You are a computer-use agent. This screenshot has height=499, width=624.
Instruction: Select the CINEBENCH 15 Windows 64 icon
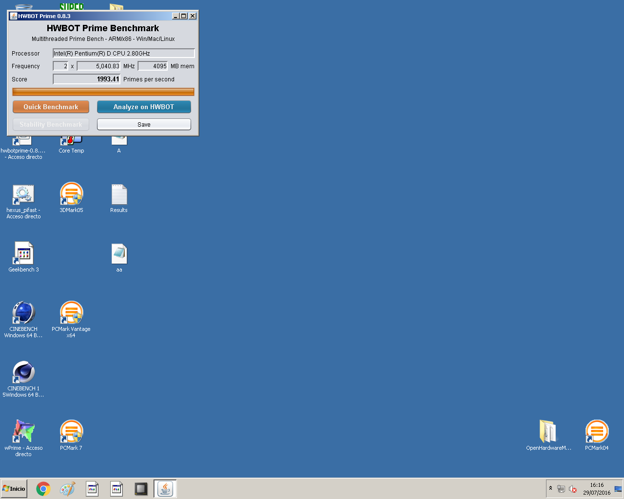(x=23, y=379)
